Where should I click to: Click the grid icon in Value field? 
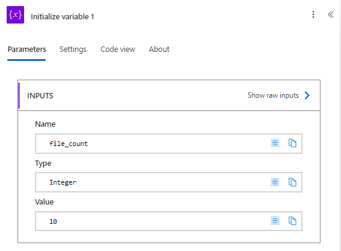point(275,221)
